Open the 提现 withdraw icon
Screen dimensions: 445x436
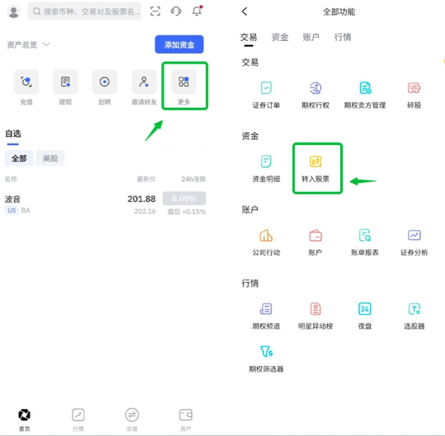65,83
